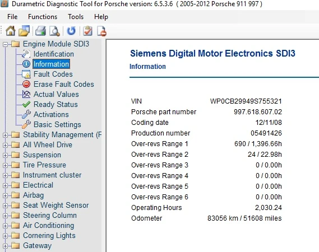This screenshot has height=252, width=319.
Task: Expand the All Wheel Drive folder
Action: [5, 145]
